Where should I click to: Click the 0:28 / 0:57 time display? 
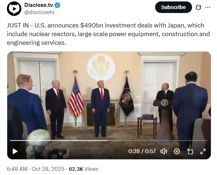pos(142,151)
